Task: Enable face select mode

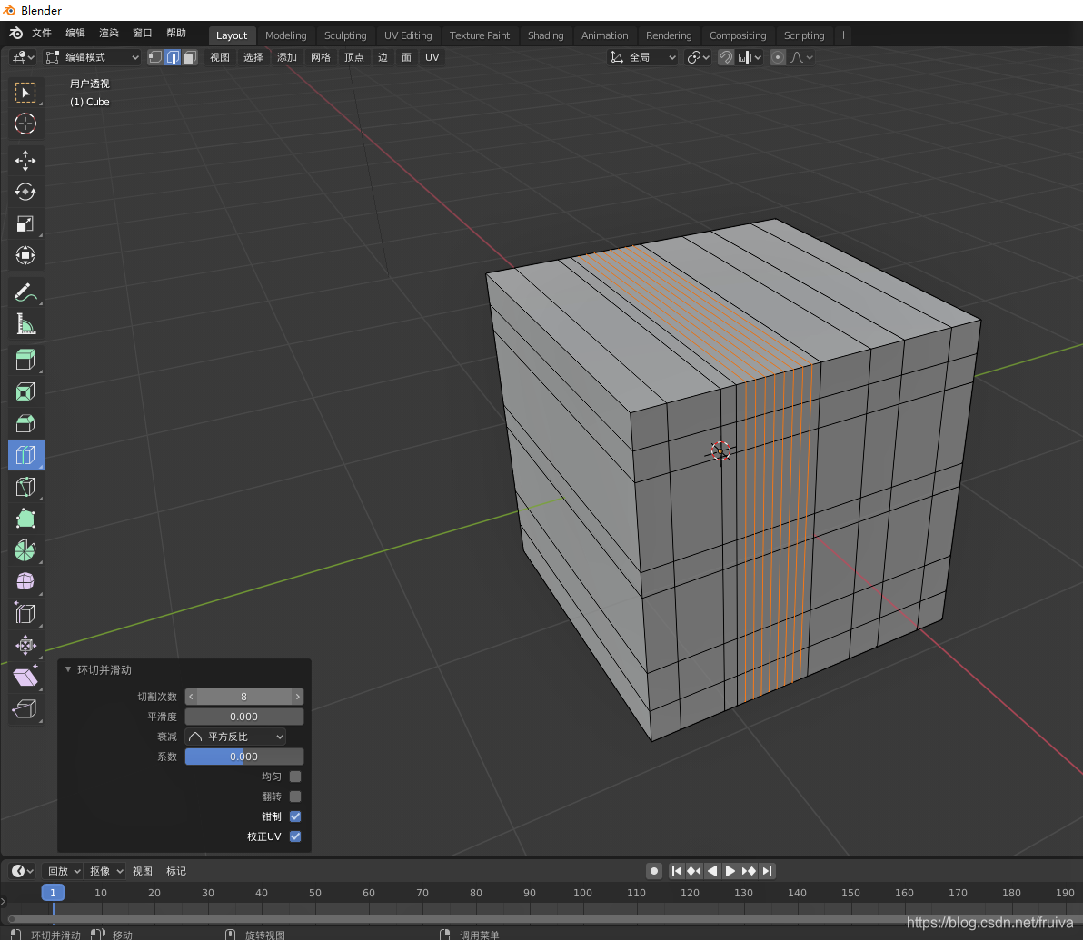Action: click(190, 57)
